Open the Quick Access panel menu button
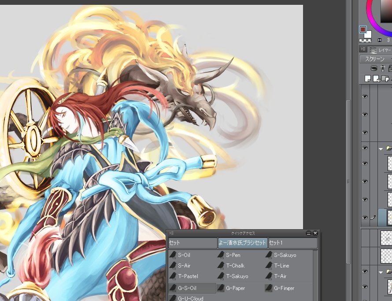 click(x=171, y=233)
